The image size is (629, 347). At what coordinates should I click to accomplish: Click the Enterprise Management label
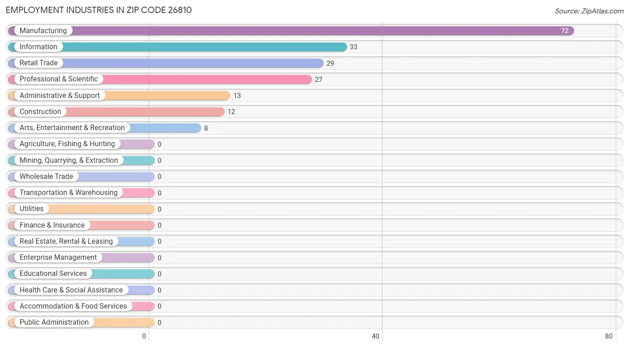coord(58,258)
